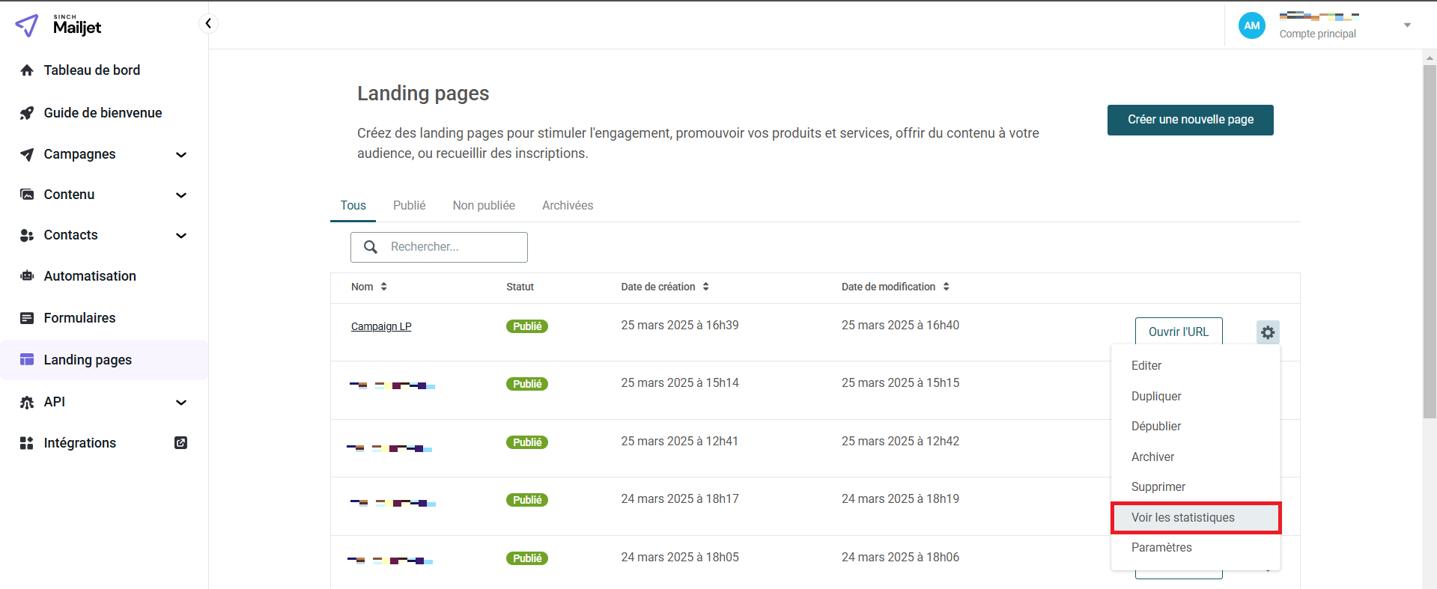Click the Publié badge dated 25 mars 15h14
1437x589 pixels.
click(x=527, y=384)
